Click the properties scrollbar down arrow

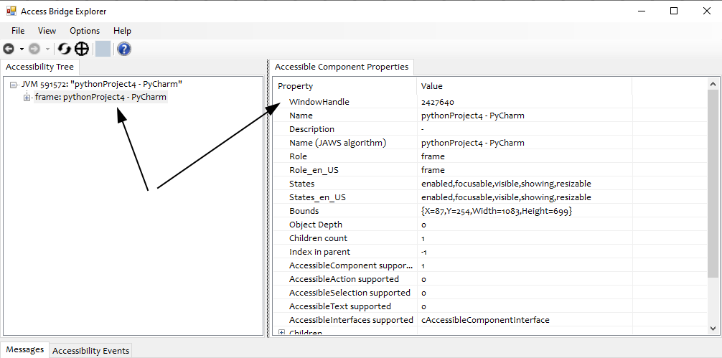point(713,329)
